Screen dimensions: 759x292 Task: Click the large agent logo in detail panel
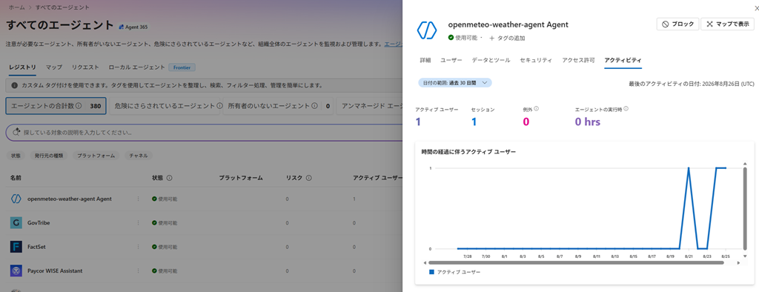tap(427, 30)
